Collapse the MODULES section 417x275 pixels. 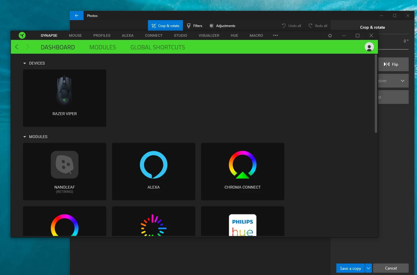25,137
